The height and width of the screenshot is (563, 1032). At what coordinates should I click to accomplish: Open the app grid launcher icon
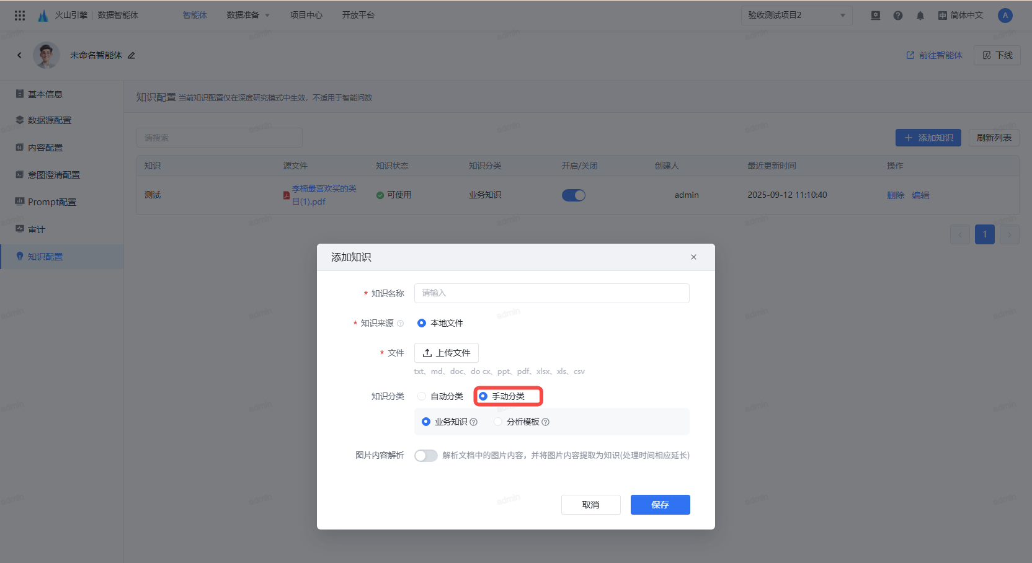[20, 16]
